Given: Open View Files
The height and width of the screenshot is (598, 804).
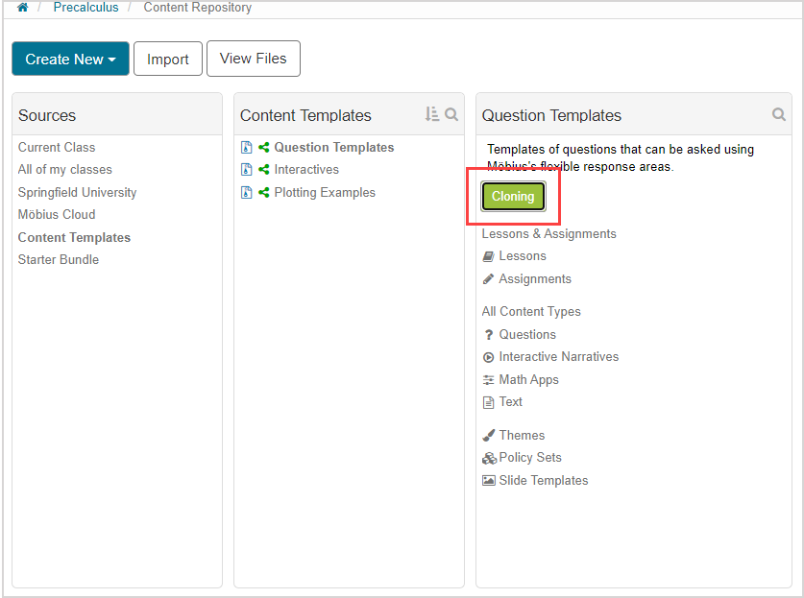Looking at the screenshot, I should (x=253, y=59).
